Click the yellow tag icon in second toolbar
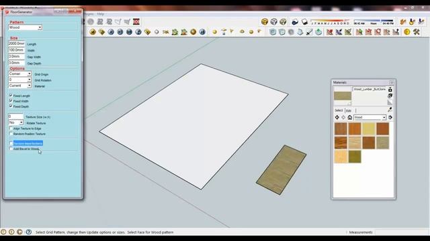430x241 pixels. click(147, 32)
